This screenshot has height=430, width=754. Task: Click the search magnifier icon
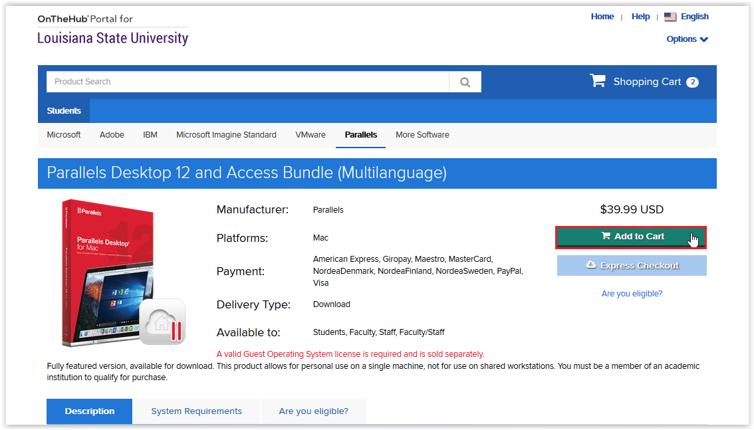pos(465,82)
